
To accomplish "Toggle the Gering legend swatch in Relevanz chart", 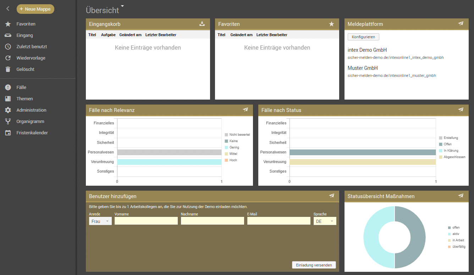I will tap(226, 147).
